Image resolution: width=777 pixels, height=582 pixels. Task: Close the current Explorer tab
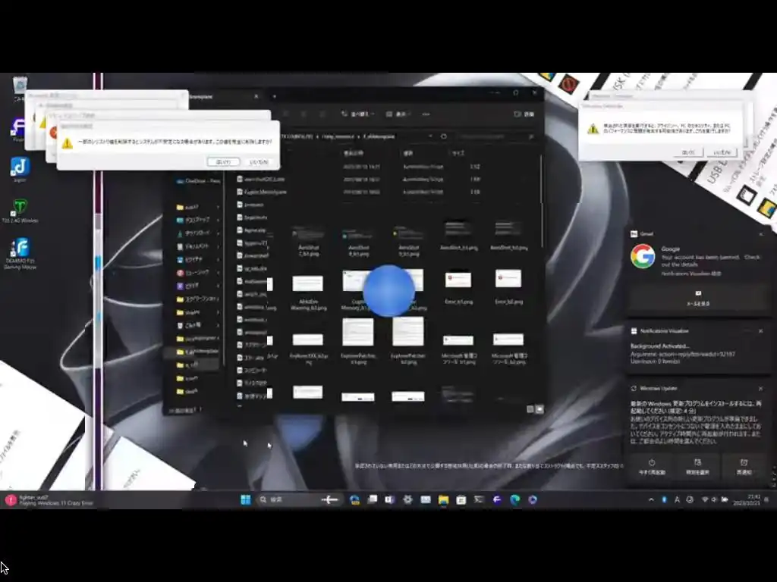coord(256,96)
